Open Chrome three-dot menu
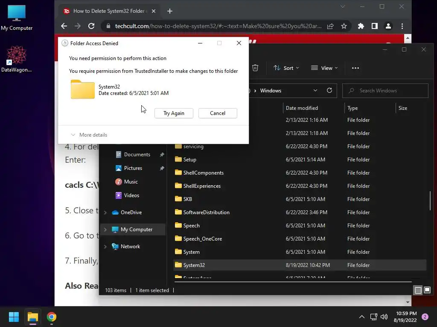Screen dimensions: 437x327 point(402,26)
